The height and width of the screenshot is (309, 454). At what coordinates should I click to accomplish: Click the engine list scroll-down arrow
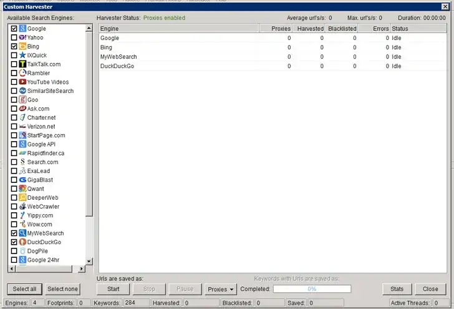[89, 261]
